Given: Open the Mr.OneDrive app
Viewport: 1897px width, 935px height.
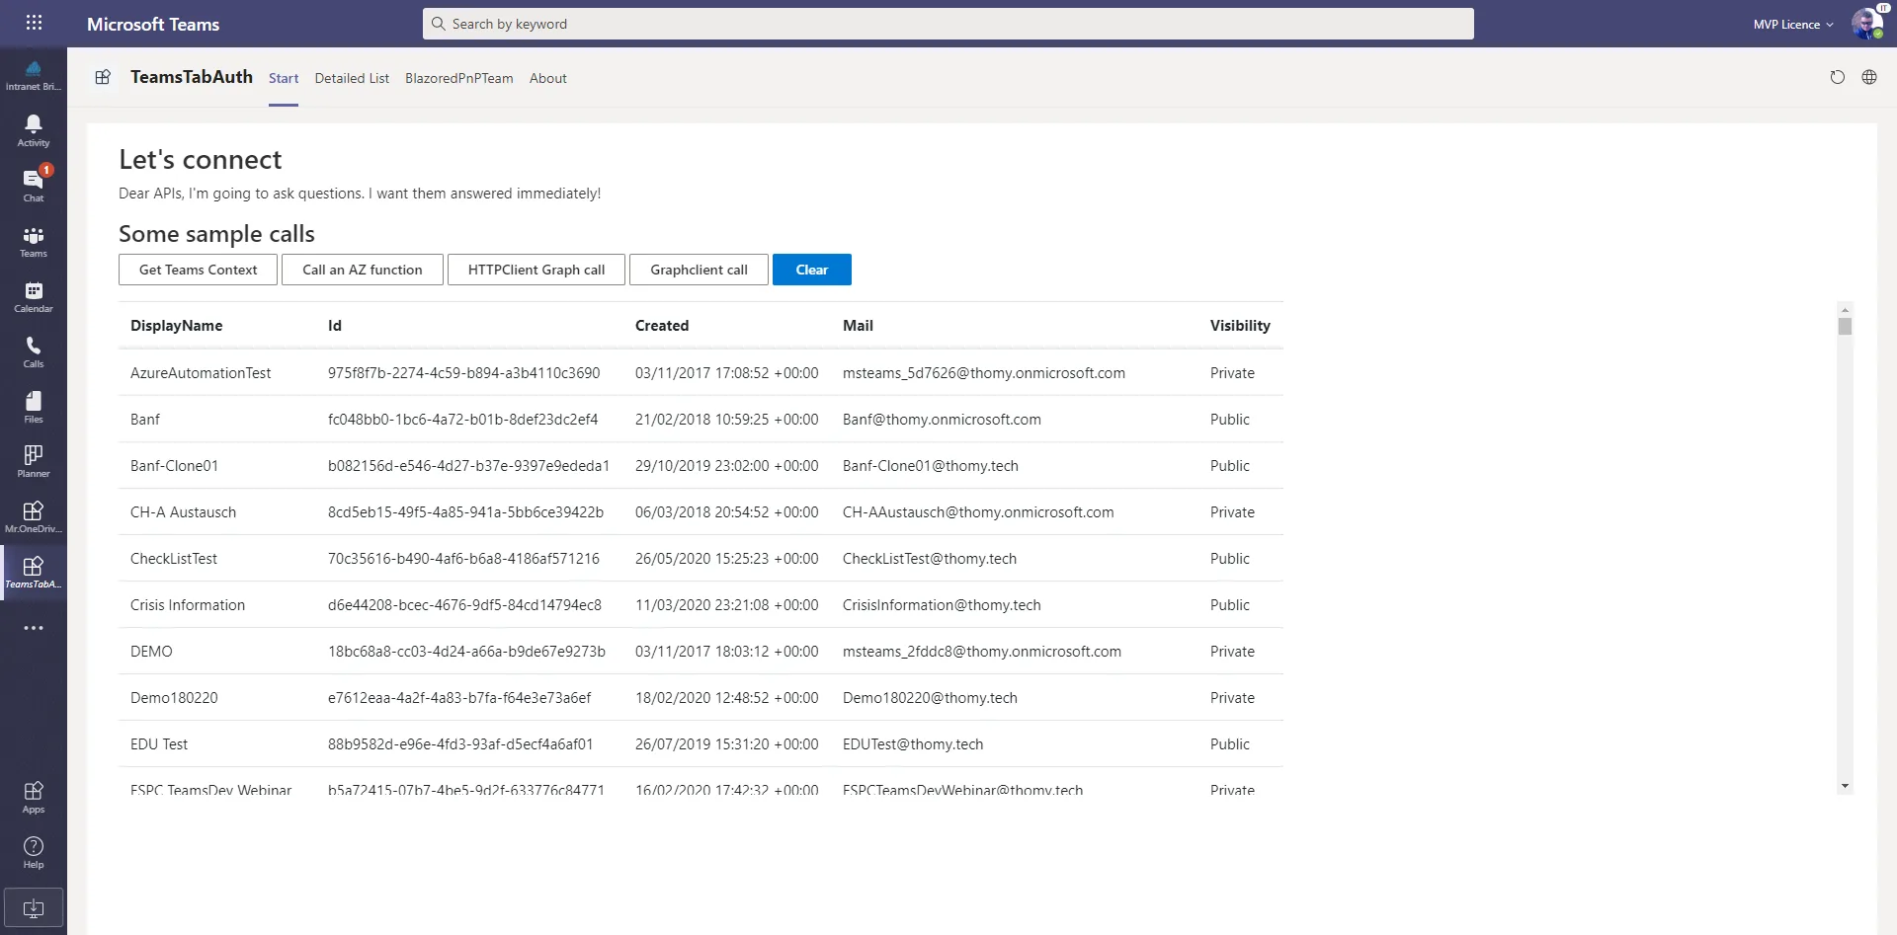Looking at the screenshot, I should (x=33, y=513).
